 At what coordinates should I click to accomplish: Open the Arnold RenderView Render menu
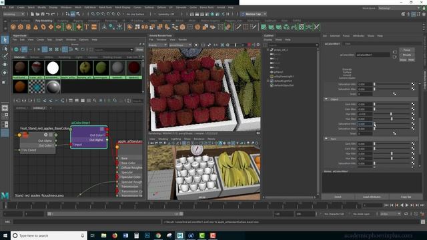182,40
